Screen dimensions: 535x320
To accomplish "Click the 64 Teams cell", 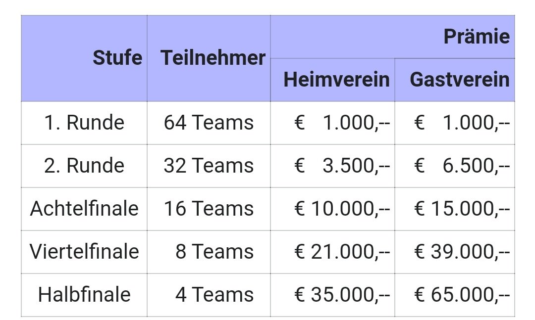I will click(x=209, y=123).
